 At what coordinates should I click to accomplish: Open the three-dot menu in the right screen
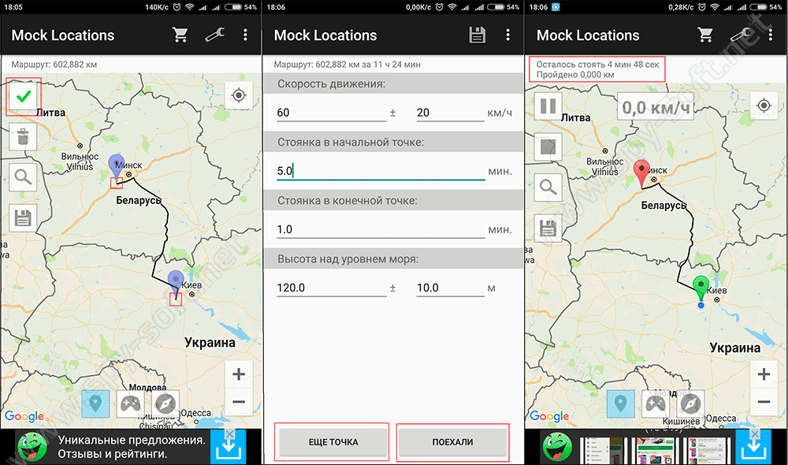pyautogui.click(x=771, y=35)
